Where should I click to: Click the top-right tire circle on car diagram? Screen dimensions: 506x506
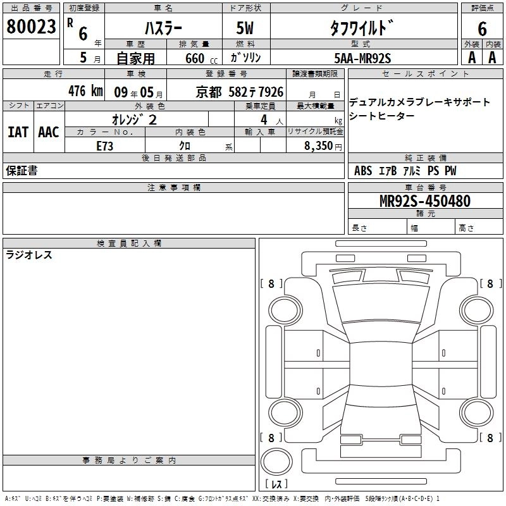tap(475, 309)
